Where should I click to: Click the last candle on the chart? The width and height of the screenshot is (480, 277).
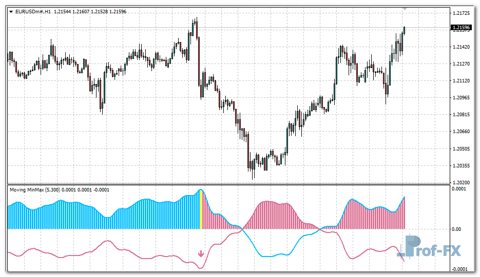click(404, 30)
